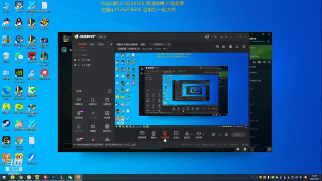The height and width of the screenshot is (181, 322).
Task: Open the WeChat desktop shortcut
Action: (19, 58)
